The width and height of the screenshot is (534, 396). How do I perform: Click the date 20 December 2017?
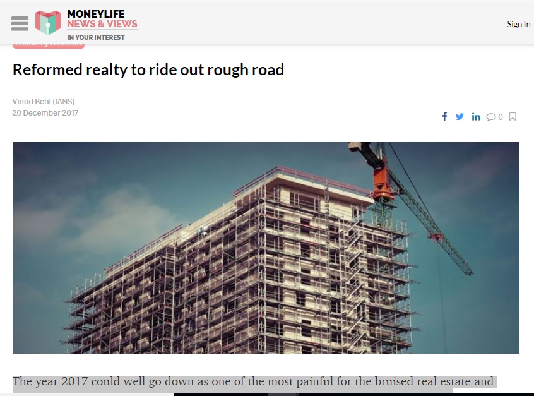coord(45,113)
